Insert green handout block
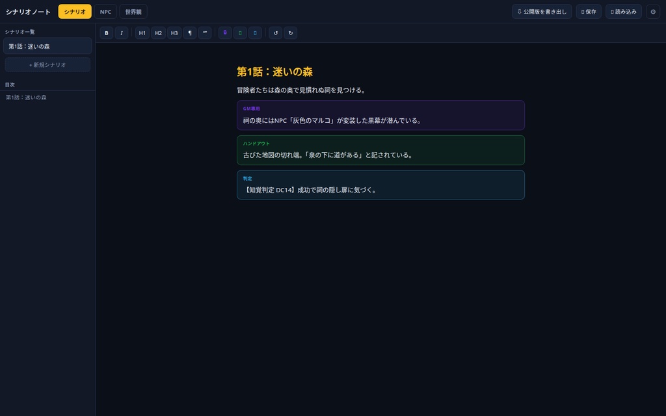Screen dimensions: 666x416 pos(240,32)
